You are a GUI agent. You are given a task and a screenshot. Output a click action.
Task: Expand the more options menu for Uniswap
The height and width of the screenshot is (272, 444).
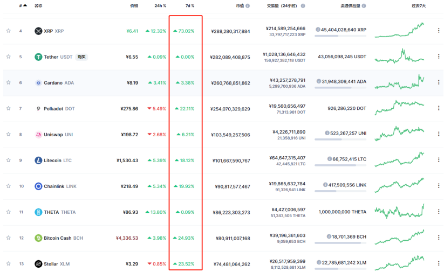point(438,135)
